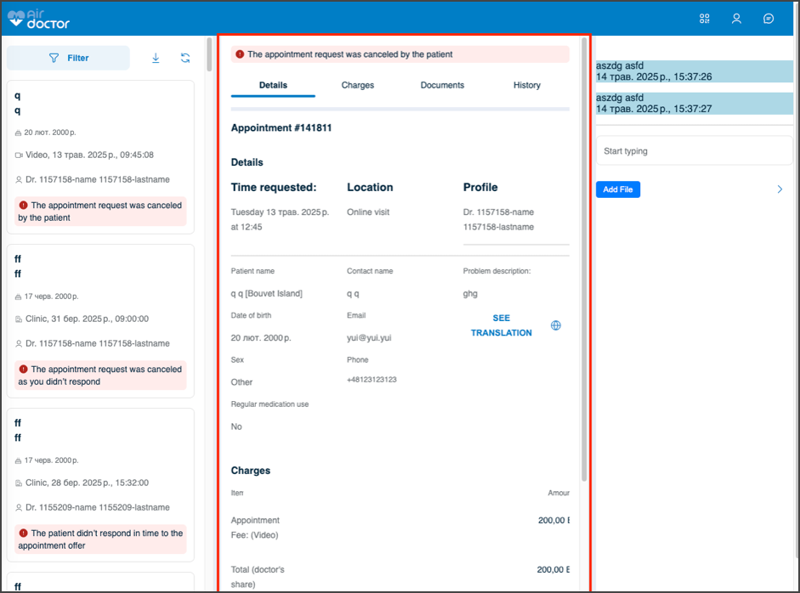Viewport: 800px width, 593px height.
Task: Select the Details tab
Action: pos(273,85)
